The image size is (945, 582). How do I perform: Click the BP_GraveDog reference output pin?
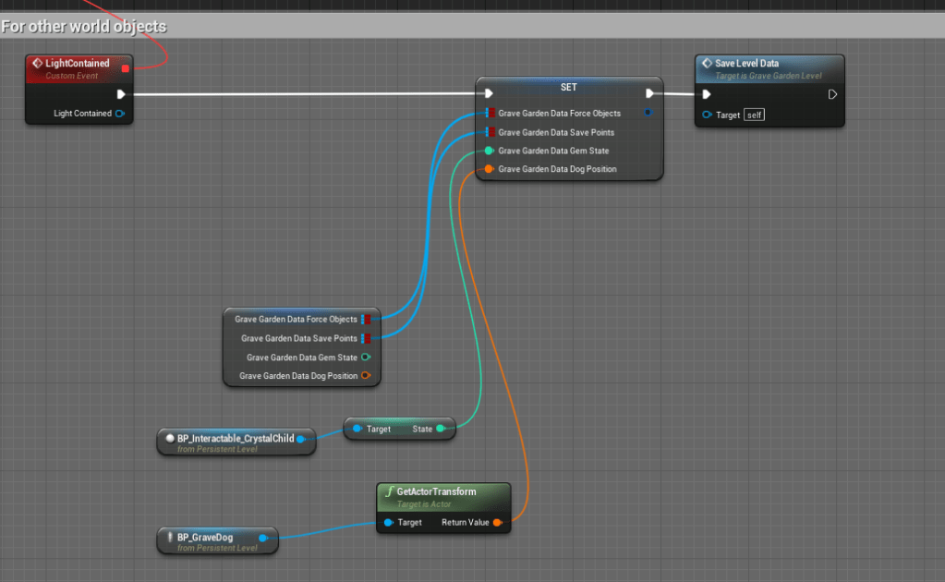[263, 538]
